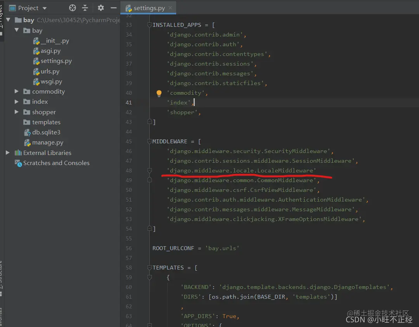The height and width of the screenshot is (327, 419).
Task: Select the templates folder
Action: point(46,122)
